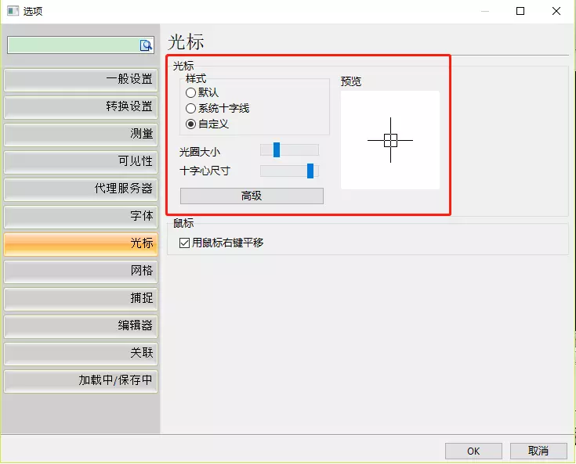
Task: Open the 加载中/保存中 settings
Action: 81,381
